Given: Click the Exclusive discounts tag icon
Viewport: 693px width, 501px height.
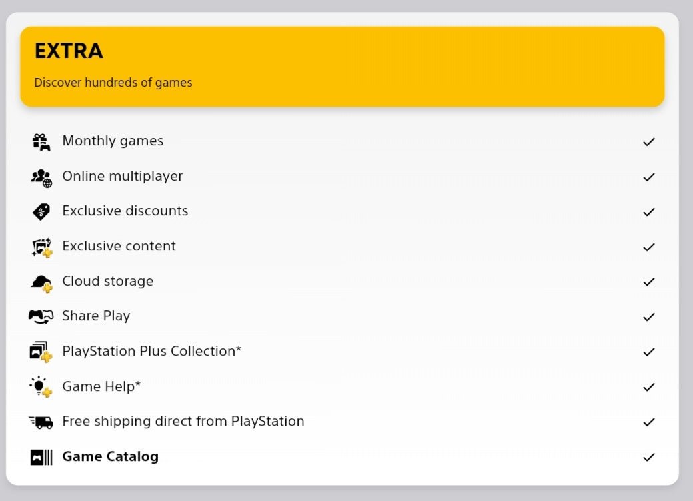Looking at the screenshot, I should pos(41,211).
